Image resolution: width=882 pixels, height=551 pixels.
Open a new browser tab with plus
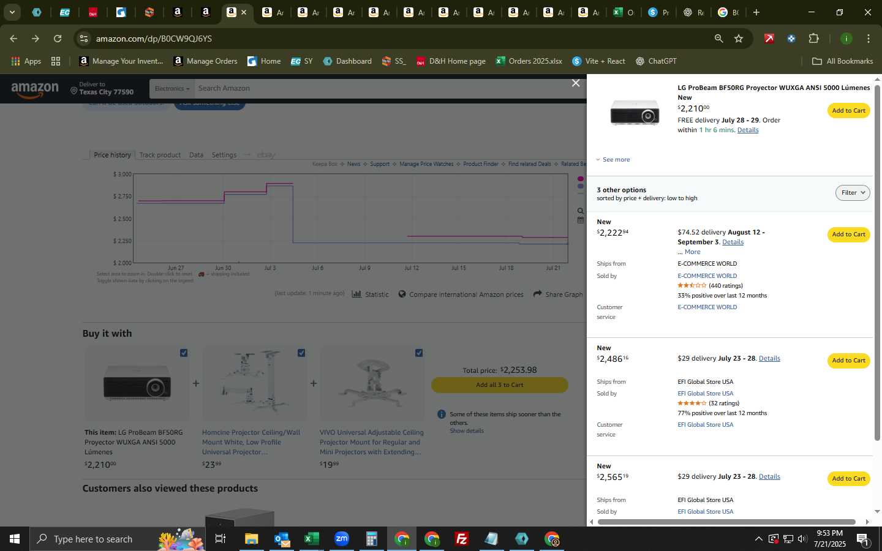coord(756,12)
